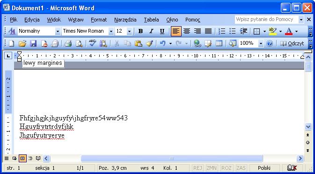The height and width of the screenshot is (174, 315).
Task: Click the Copy icon
Action: point(127,43)
